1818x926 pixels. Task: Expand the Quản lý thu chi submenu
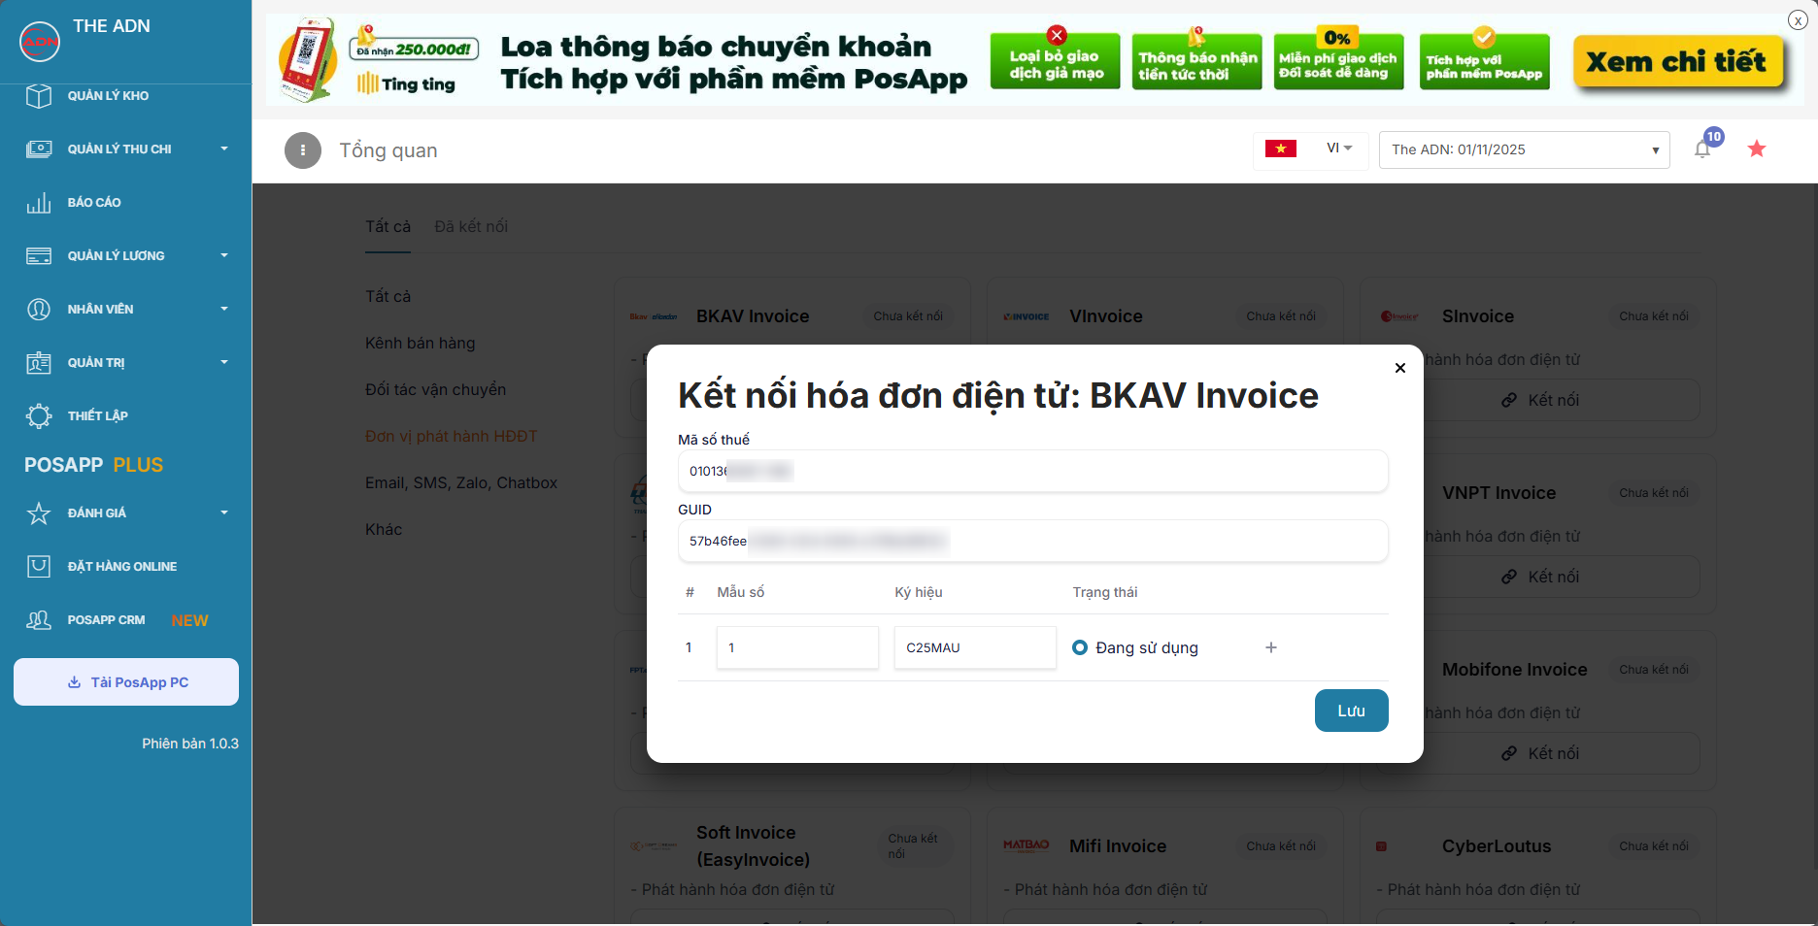coord(224,149)
